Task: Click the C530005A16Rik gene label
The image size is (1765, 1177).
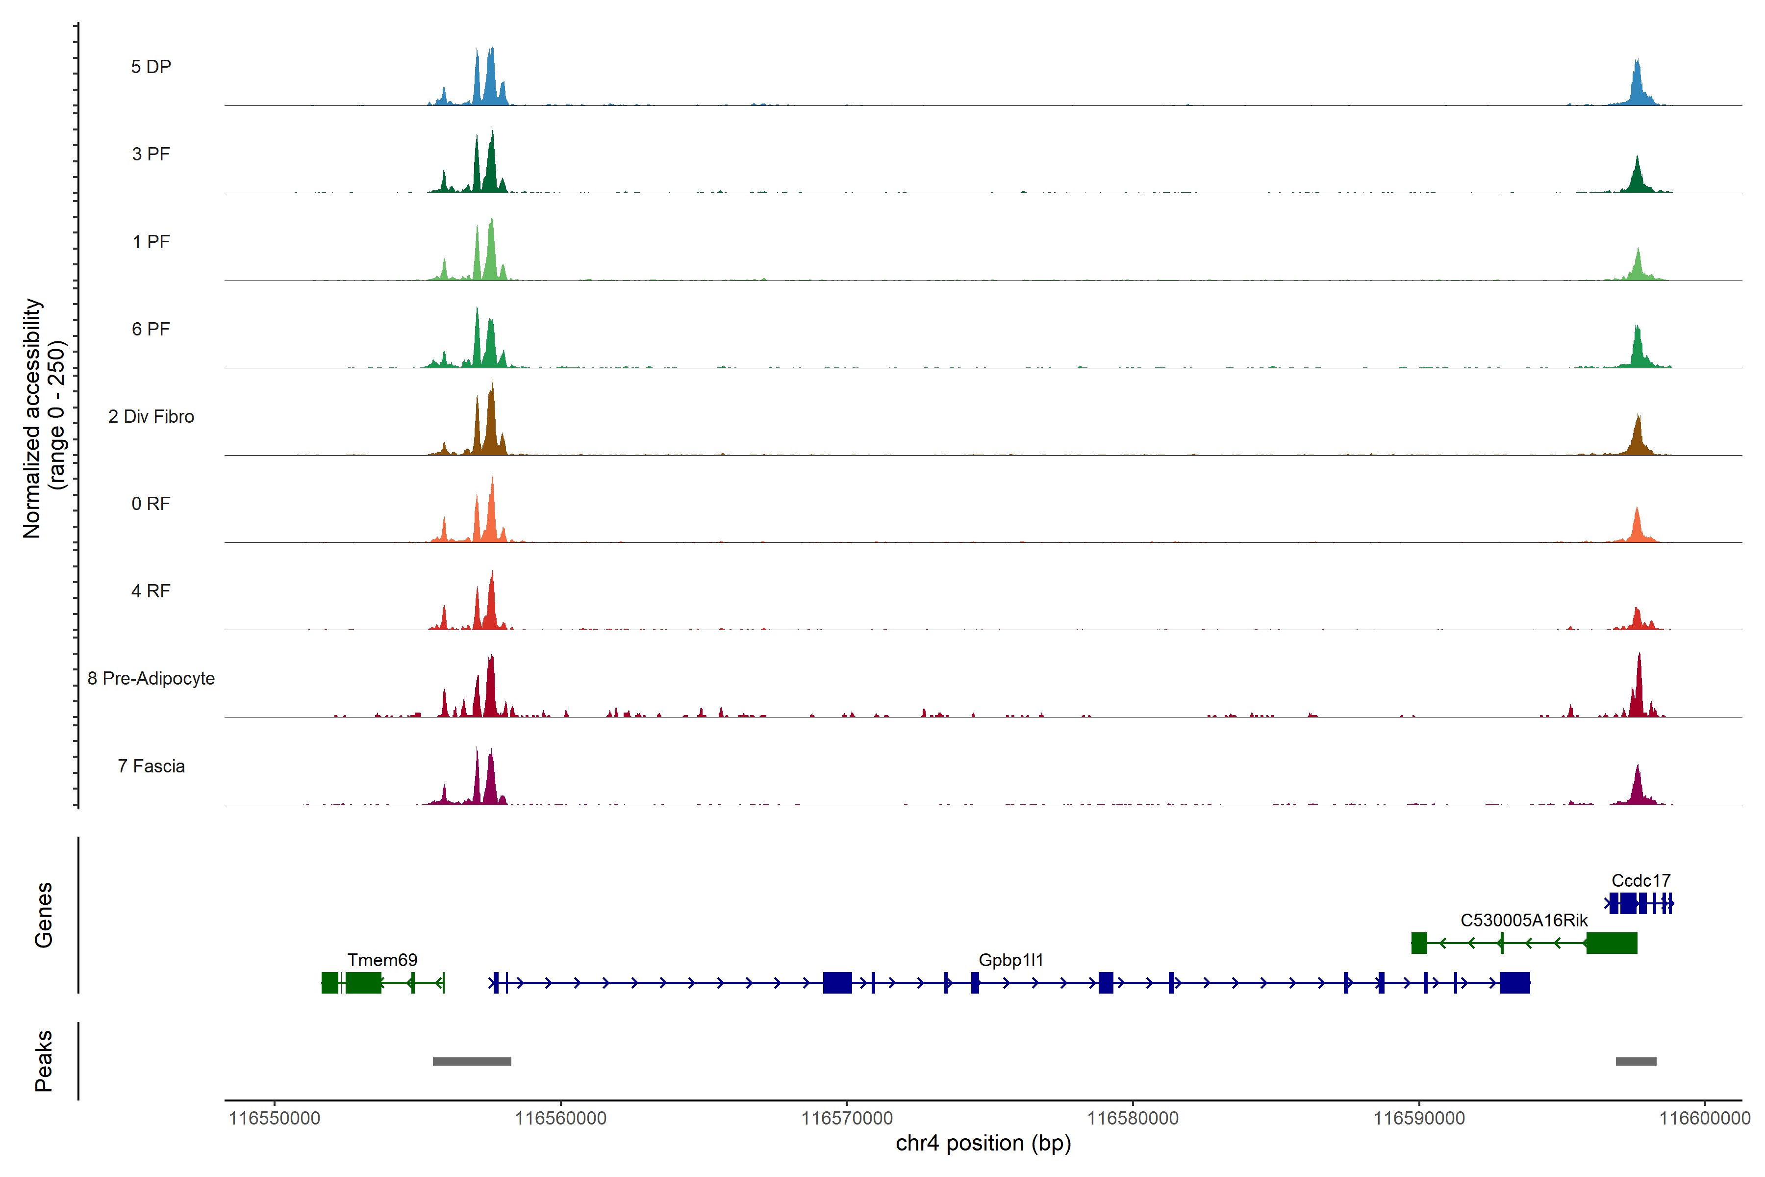Action: 1523,920
